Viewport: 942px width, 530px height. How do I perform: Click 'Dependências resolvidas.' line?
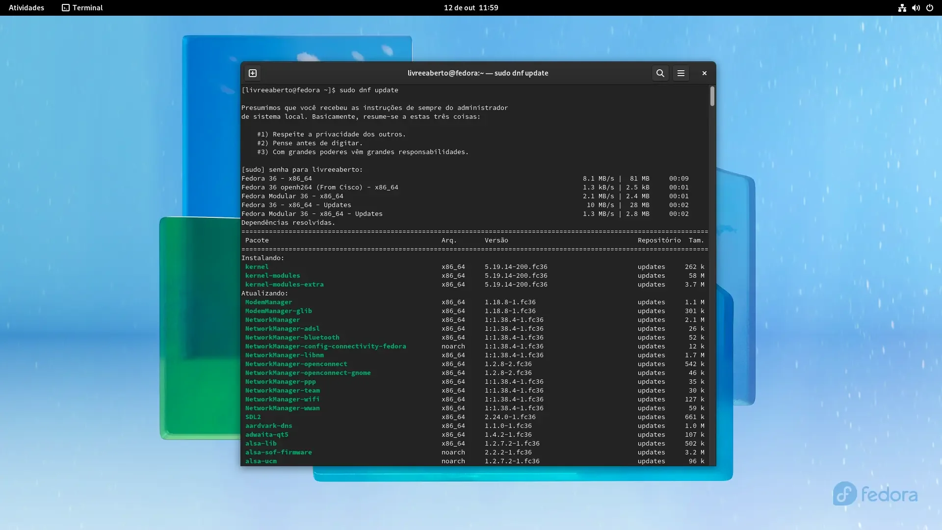tap(288, 223)
